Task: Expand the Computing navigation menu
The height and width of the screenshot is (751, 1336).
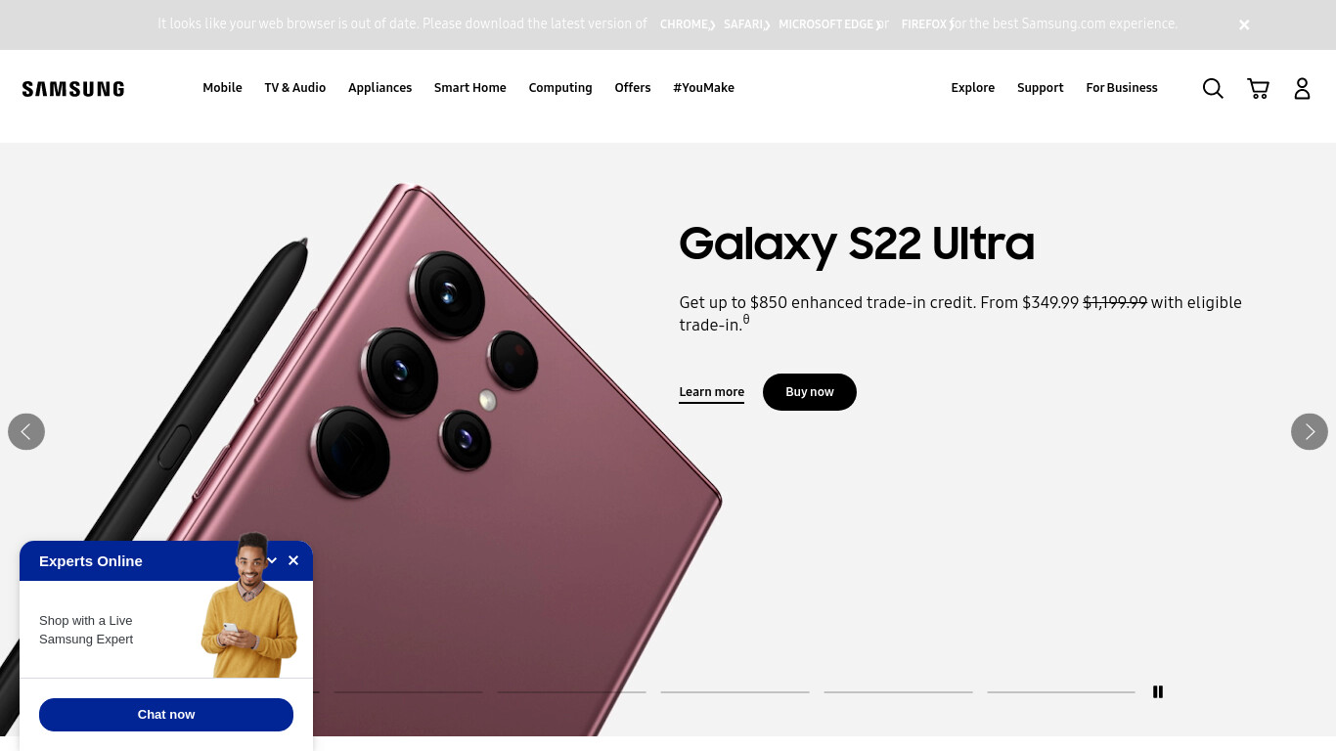Action: [x=560, y=88]
